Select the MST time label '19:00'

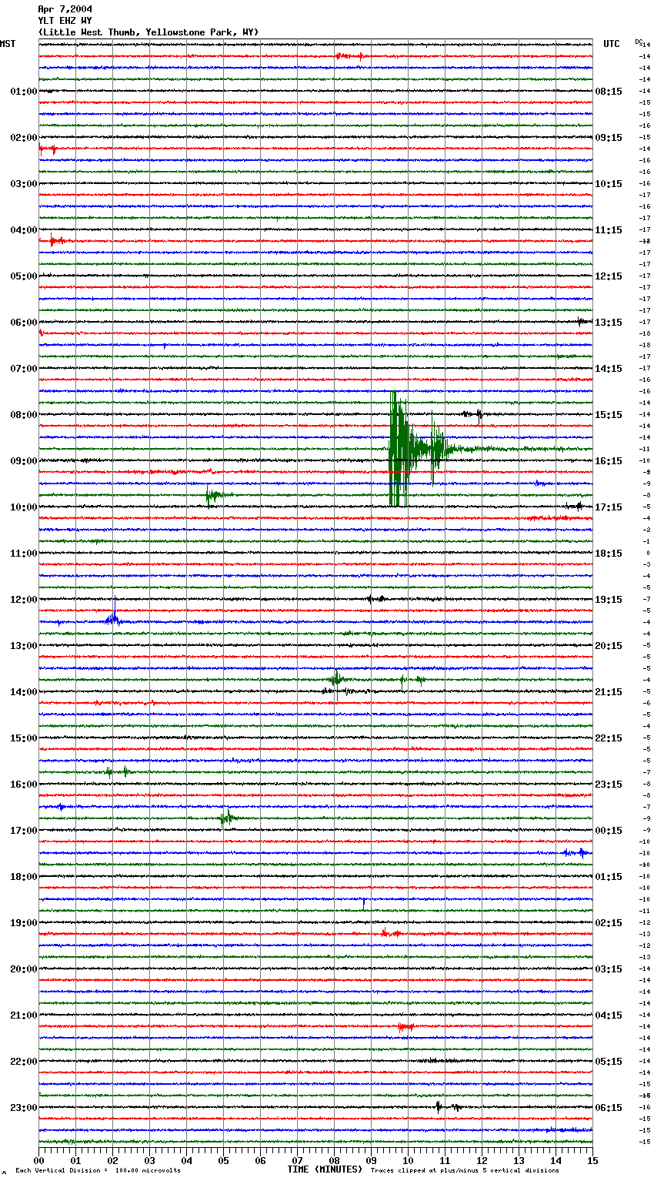[24, 923]
